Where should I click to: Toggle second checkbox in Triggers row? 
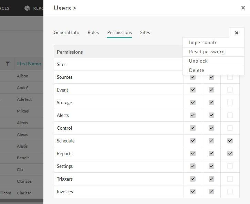[211, 179]
